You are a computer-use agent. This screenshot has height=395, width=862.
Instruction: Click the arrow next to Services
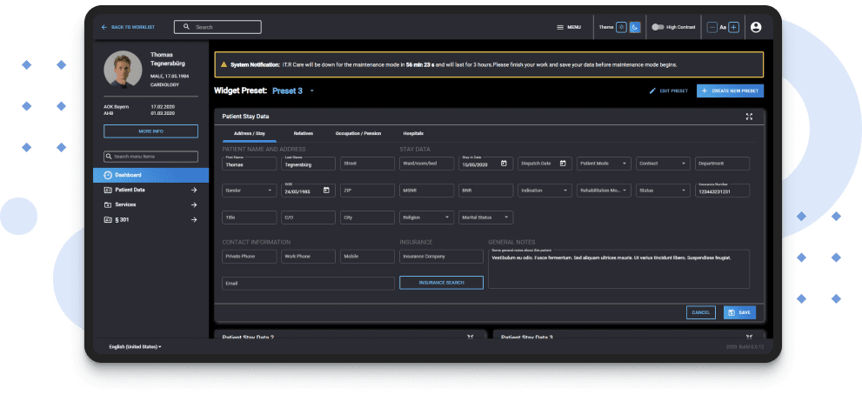pyautogui.click(x=193, y=204)
